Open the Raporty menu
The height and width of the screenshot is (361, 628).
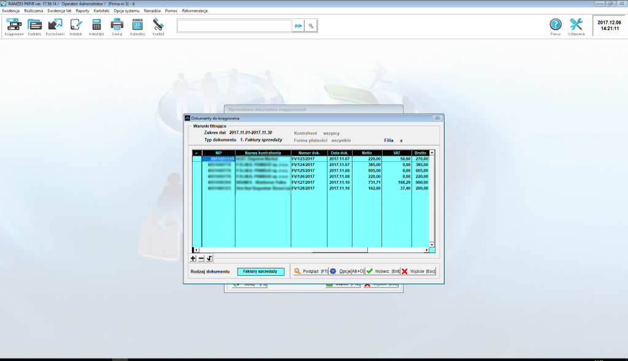[x=82, y=11]
